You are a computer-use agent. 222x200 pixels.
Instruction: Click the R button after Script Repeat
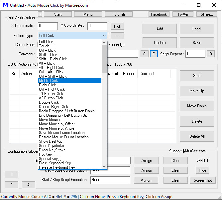[x=211, y=54]
